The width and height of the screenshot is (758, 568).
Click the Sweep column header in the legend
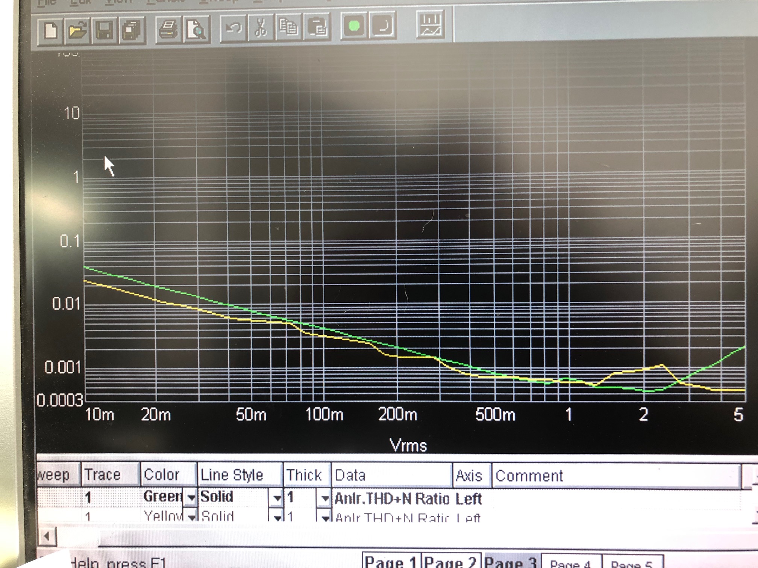click(x=58, y=475)
